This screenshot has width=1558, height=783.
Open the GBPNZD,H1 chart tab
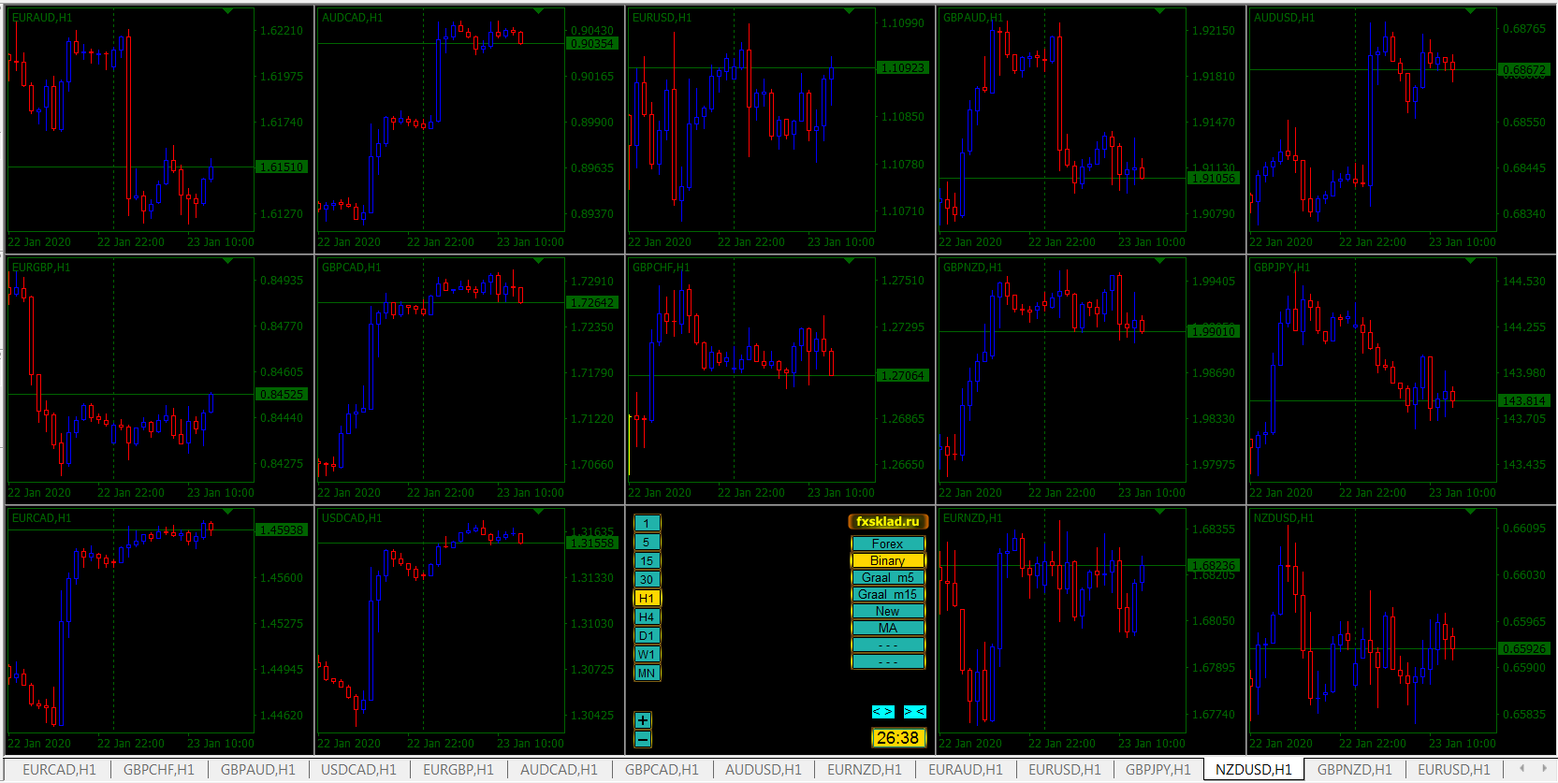click(1354, 769)
